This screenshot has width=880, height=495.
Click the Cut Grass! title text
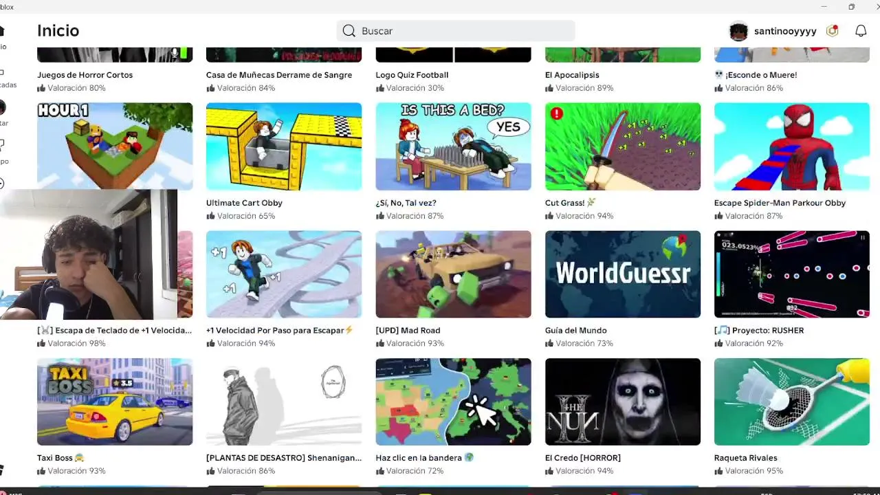(571, 203)
